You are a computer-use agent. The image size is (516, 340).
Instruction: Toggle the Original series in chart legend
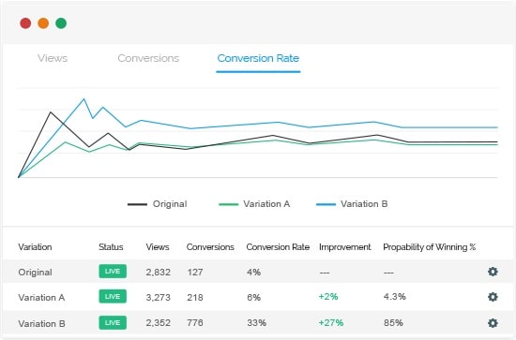click(x=158, y=204)
